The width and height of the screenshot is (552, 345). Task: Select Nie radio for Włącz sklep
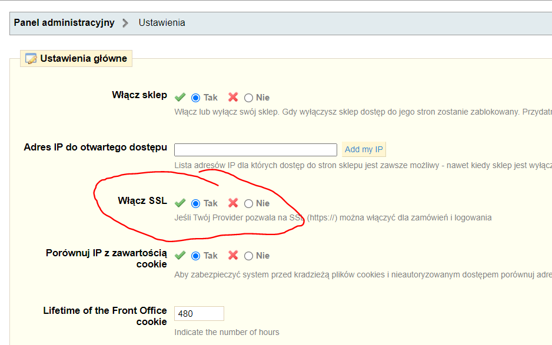pyautogui.click(x=248, y=98)
